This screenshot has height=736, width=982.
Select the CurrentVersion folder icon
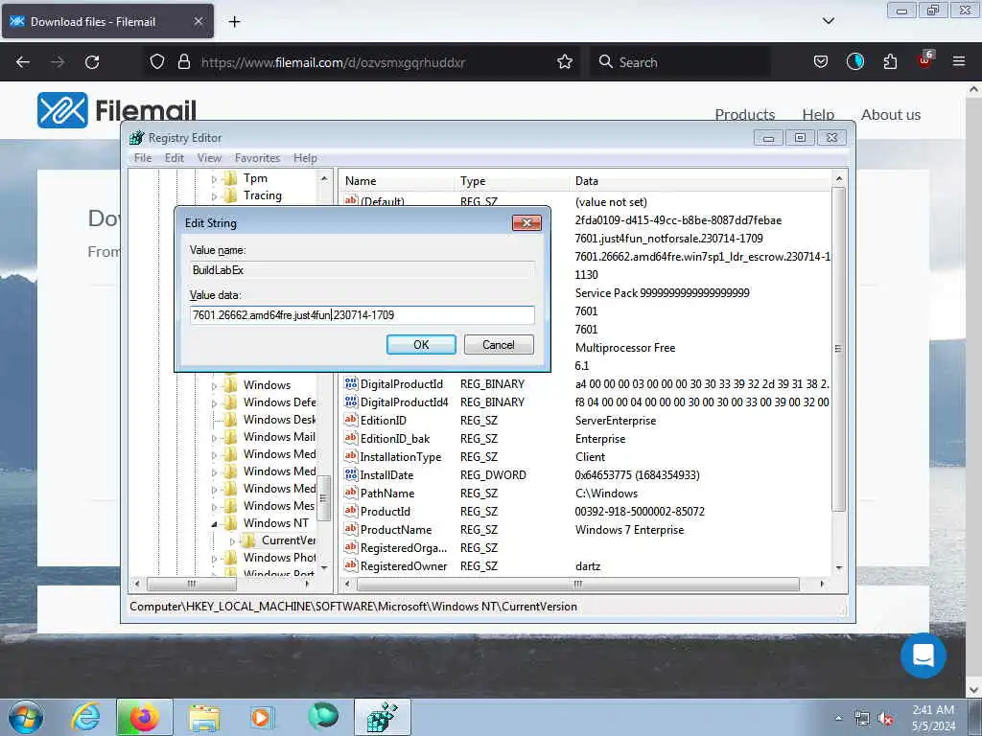[248, 540]
